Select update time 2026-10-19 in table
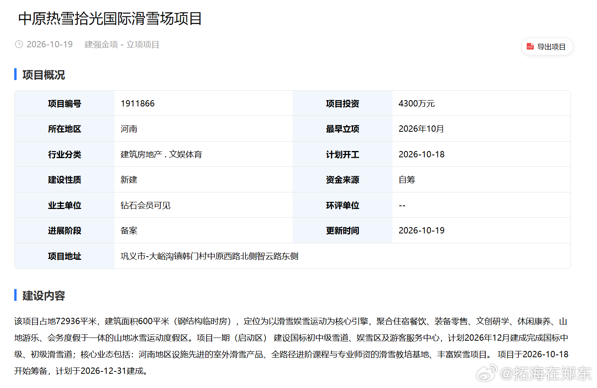The height and width of the screenshot is (388, 597). pos(421,231)
